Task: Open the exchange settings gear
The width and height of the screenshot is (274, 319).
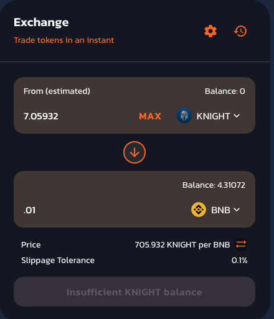Action: (210, 31)
